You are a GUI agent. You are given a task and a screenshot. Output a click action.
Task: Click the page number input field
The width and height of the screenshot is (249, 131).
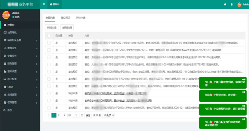tap(76, 115)
